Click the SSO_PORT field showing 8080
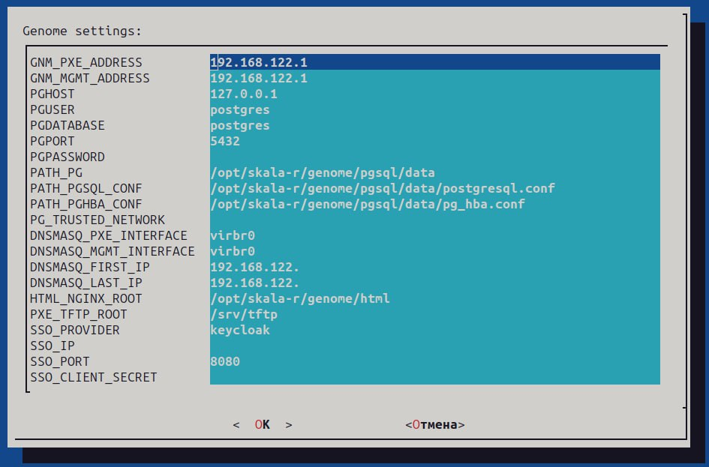Screen dimensions: 709x467 [x=434, y=361]
